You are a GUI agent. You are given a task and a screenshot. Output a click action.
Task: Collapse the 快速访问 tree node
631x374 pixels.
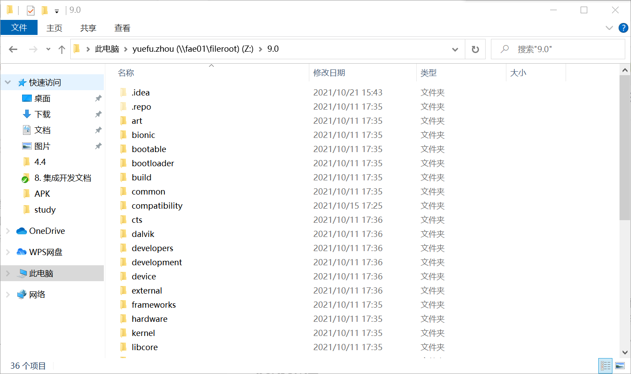[x=8, y=82]
